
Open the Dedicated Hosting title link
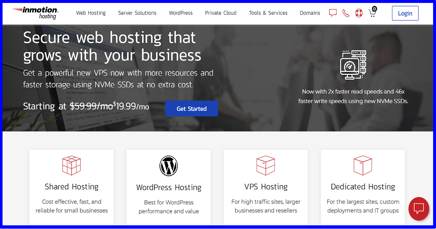[363, 187]
